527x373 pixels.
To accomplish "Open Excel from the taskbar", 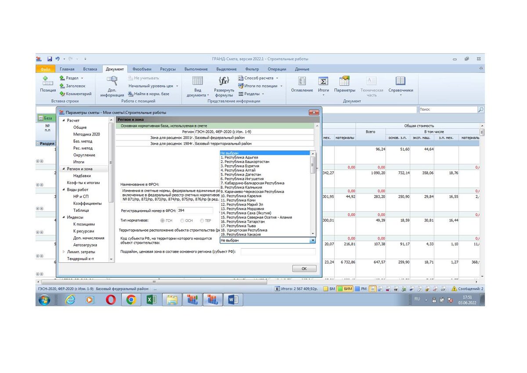I will point(152,300).
